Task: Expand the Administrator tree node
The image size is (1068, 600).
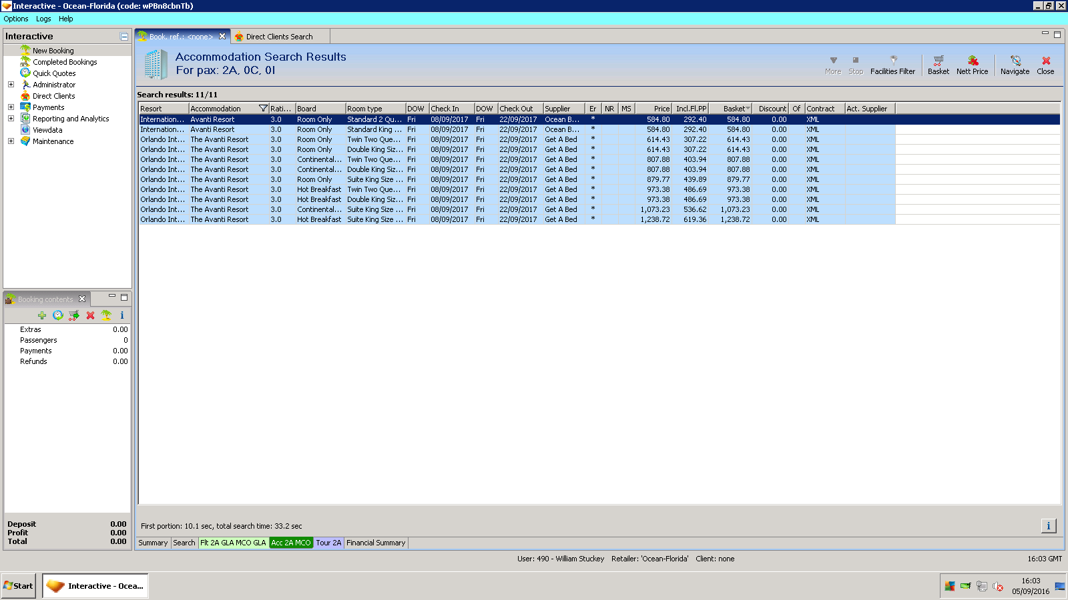Action: pos(11,85)
